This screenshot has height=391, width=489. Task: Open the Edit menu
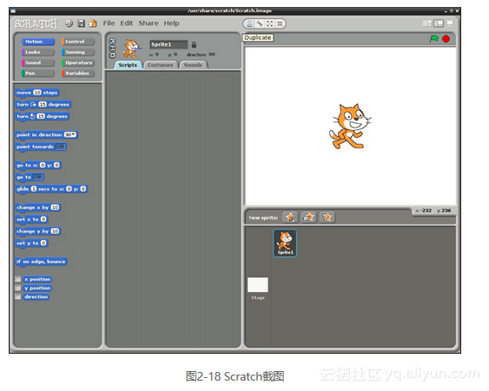click(127, 23)
